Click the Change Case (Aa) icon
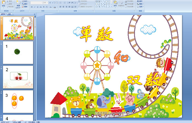The height and width of the screenshot is (123, 192). click(x=50, y=7)
